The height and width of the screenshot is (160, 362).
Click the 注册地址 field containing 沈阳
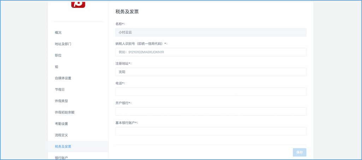(211, 72)
